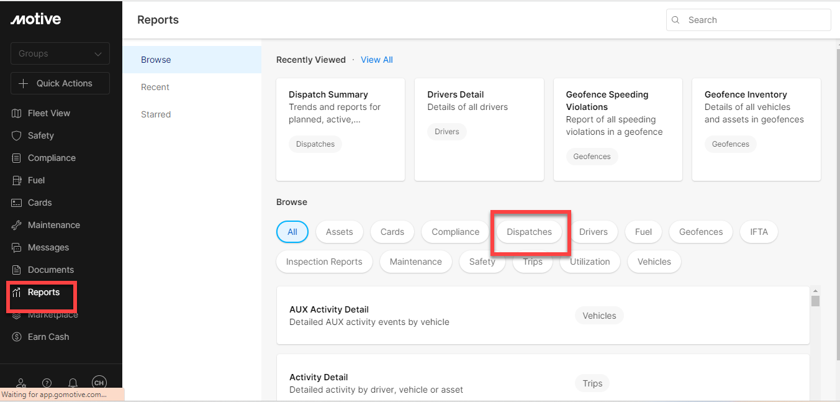
Task: Click the Motive logo
Action: [x=35, y=19]
